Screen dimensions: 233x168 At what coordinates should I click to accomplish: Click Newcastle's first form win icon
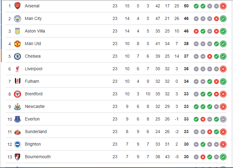196,107
